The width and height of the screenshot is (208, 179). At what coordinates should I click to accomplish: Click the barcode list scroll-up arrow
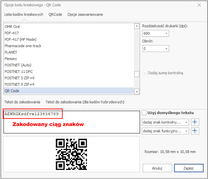click(137, 26)
